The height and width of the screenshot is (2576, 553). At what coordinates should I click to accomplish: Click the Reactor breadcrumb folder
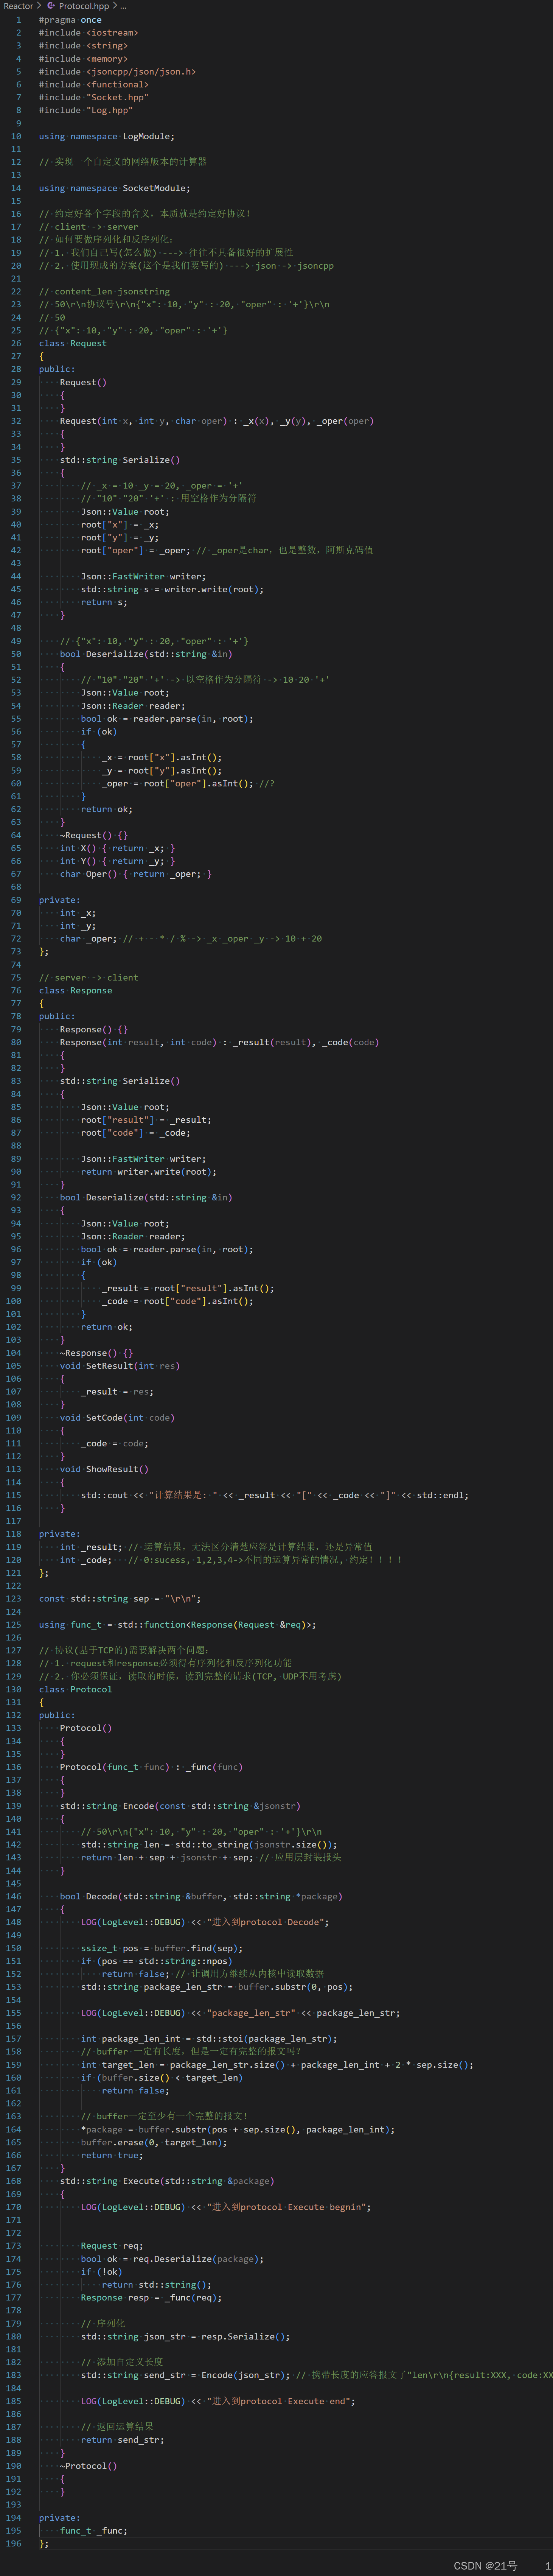(18, 6)
